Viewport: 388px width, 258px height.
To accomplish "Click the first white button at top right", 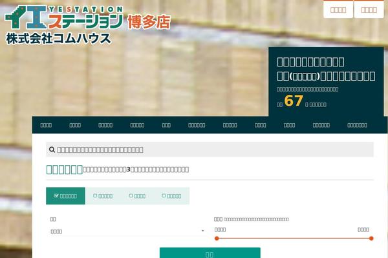I will (x=338, y=10).
